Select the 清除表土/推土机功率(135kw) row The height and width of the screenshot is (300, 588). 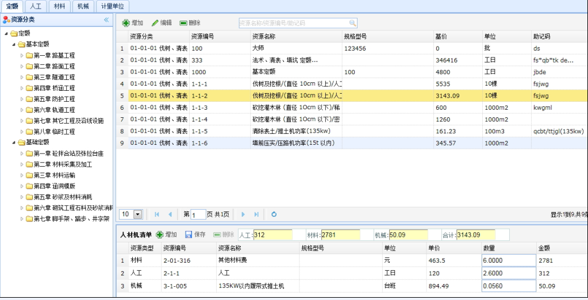pos(352,131)
